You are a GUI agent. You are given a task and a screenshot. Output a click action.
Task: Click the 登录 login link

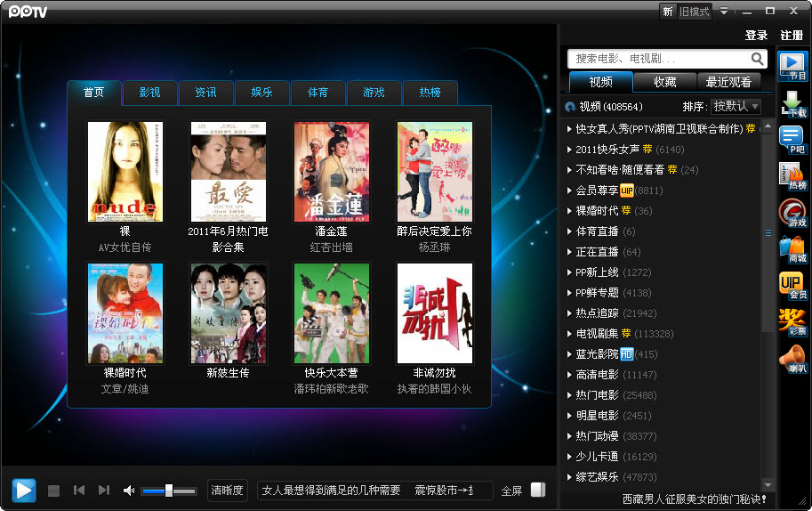point(756,36)
